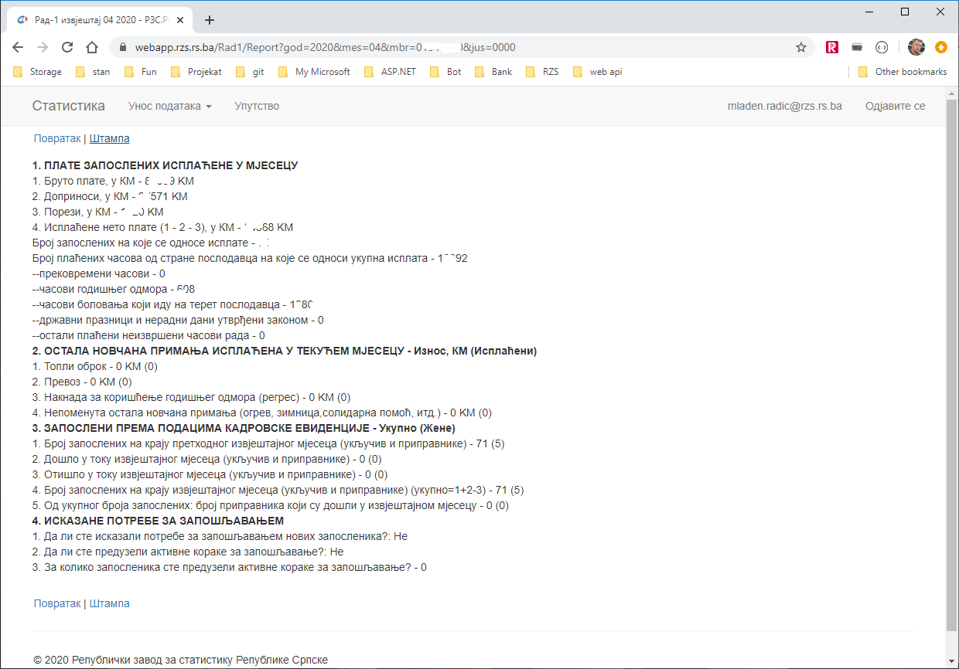Open the Упутство menu item
This screenshot has width=959, height=669.
(x=257, y=106)
